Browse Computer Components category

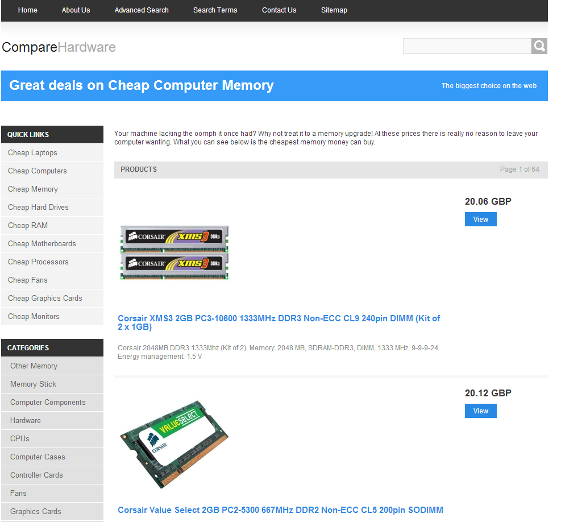point(52,403)
